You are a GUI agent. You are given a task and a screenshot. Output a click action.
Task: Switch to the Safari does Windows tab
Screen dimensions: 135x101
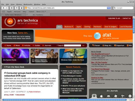pos(13,15)
